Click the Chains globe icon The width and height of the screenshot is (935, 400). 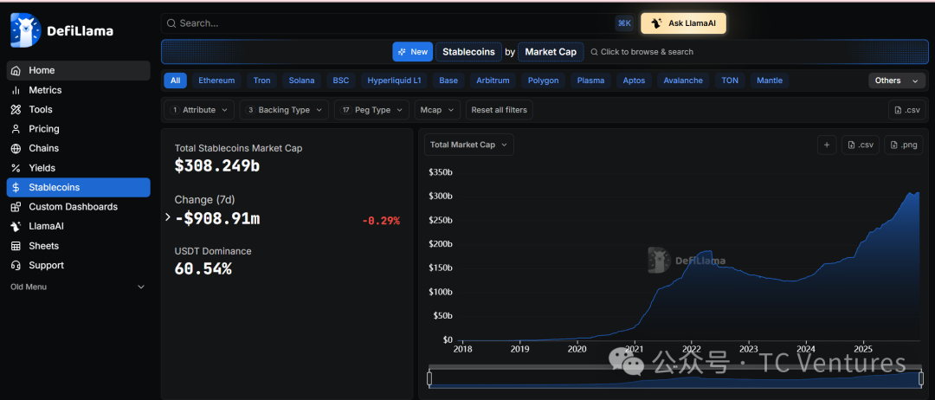(16, 148)
